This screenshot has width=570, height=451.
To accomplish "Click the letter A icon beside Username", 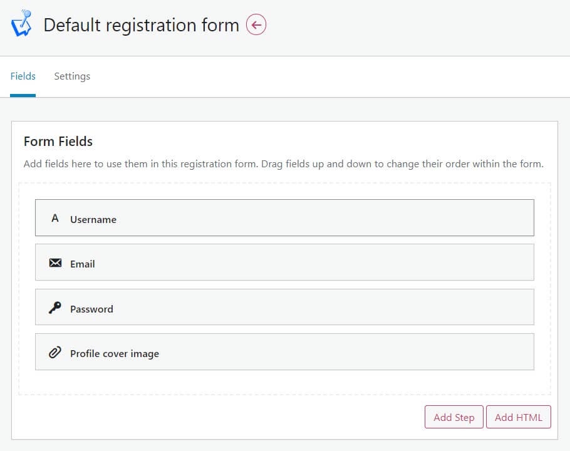I will (x=55, y=218).
